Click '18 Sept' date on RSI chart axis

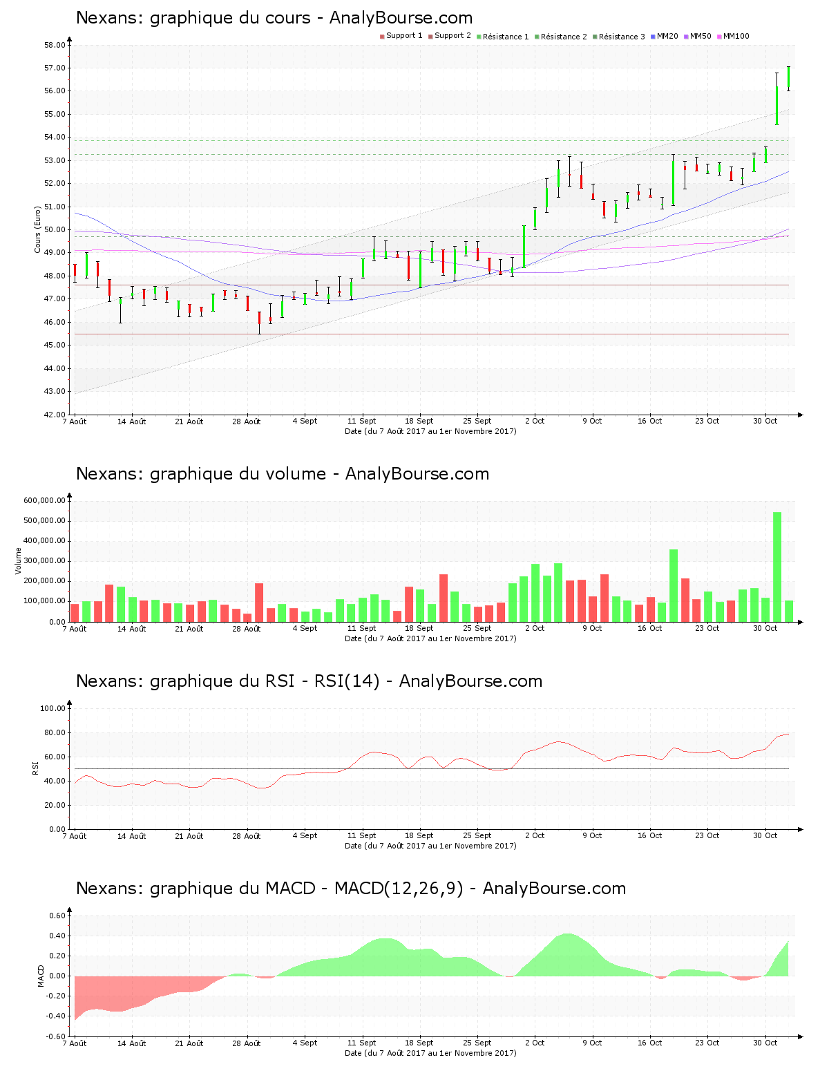click(x=419, y=835)
